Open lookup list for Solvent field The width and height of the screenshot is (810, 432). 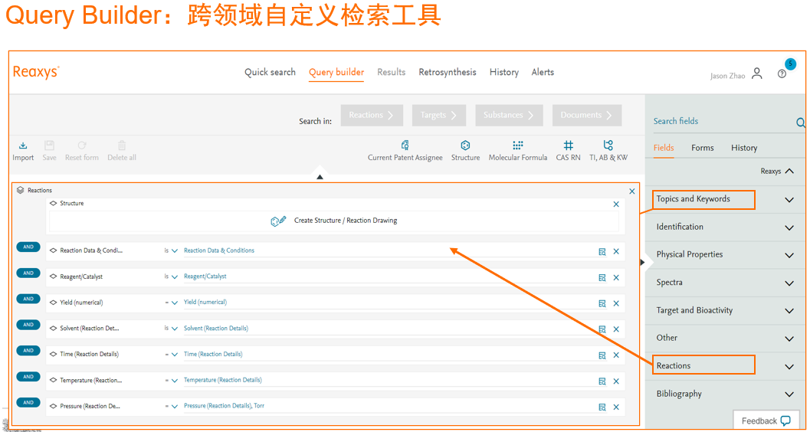tap(602, 329)
